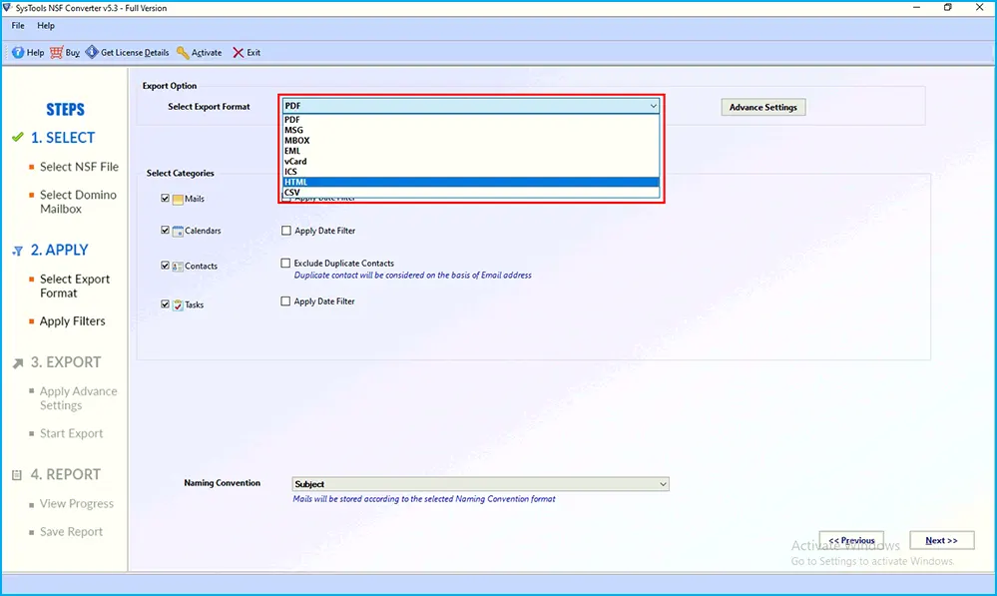997x596 pixels.
Task: Open Get License Details from toolbar
Action: (127, 52)
